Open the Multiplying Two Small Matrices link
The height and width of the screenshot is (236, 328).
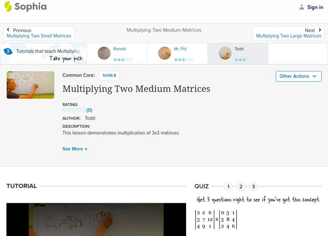coord(39,36)
